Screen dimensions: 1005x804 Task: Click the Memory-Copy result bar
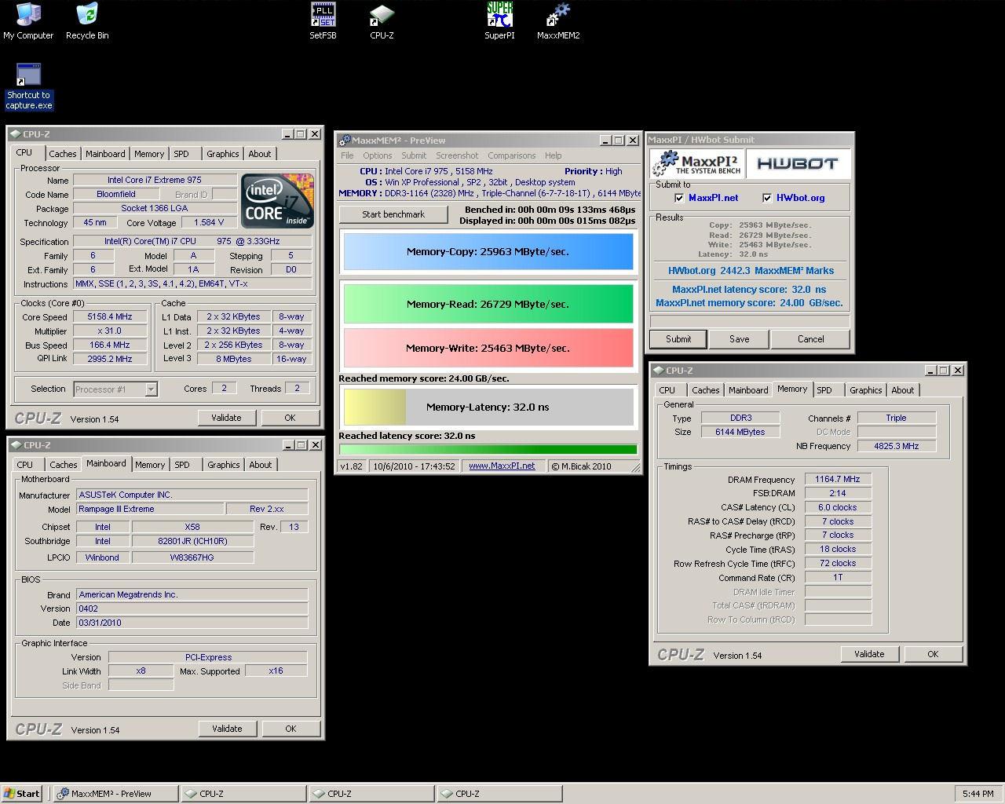coord(488,252)
